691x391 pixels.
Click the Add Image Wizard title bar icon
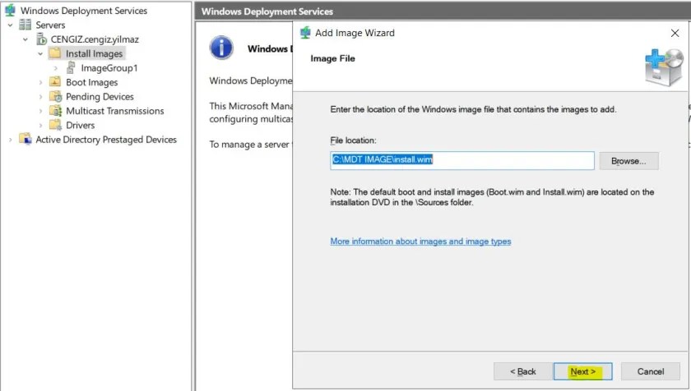click(305, 33)
